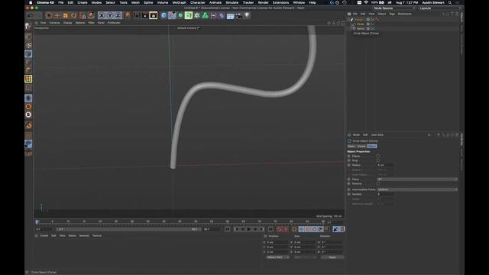Click the undo button in toolbar
The image size is (489, 275).
coord(31,15)
